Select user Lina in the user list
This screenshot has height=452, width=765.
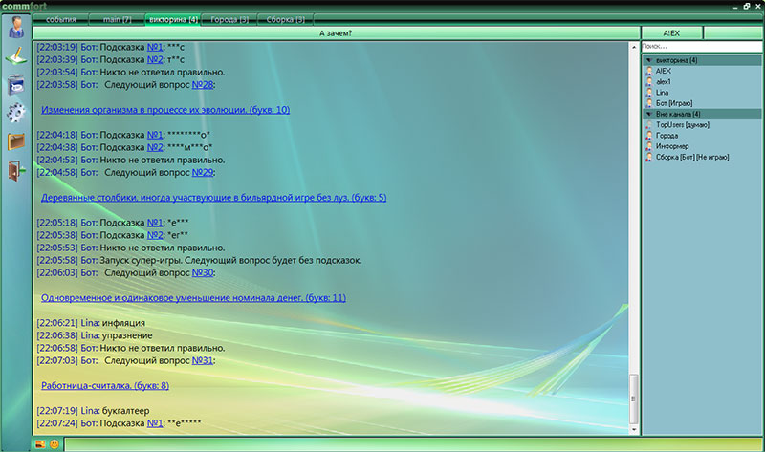(664, 92)
